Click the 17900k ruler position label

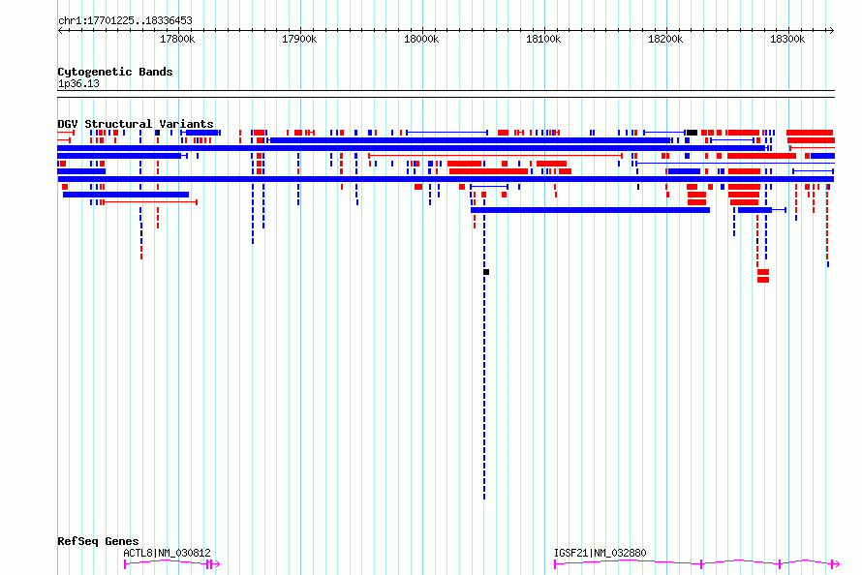299,39
